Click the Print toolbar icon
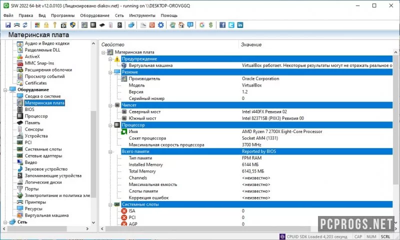Screen dimensions: 400x240 pyautogui.click(x=17, y=25)
